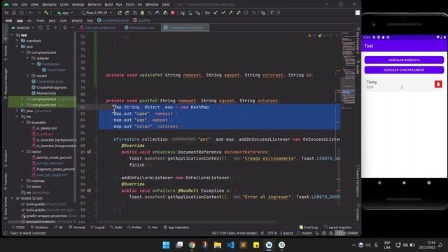Open the Logcat tool window tab
The width and height of the screenshot is (448, 252).
pyautogui.click(x=98, y=227)
